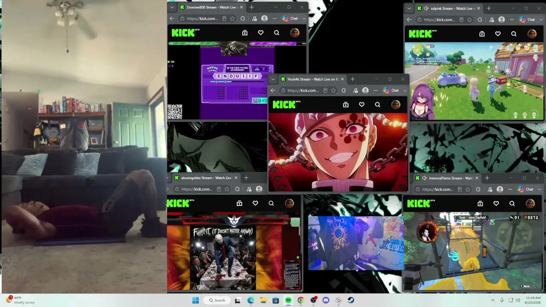Expand chevron beside Chat in Hosh4k window
This screenshot has height=307, width=546.
pyautogui.click(x=405, y=90)
